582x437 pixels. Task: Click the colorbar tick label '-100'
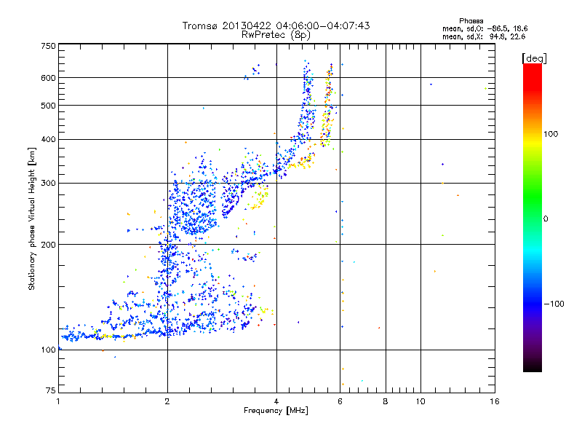[x=554, y=304]
